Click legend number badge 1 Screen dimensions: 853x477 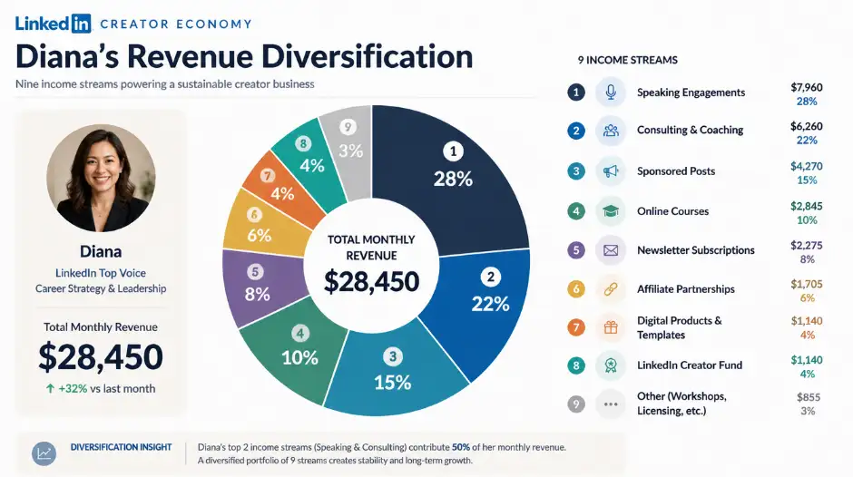tap(576, 92)
